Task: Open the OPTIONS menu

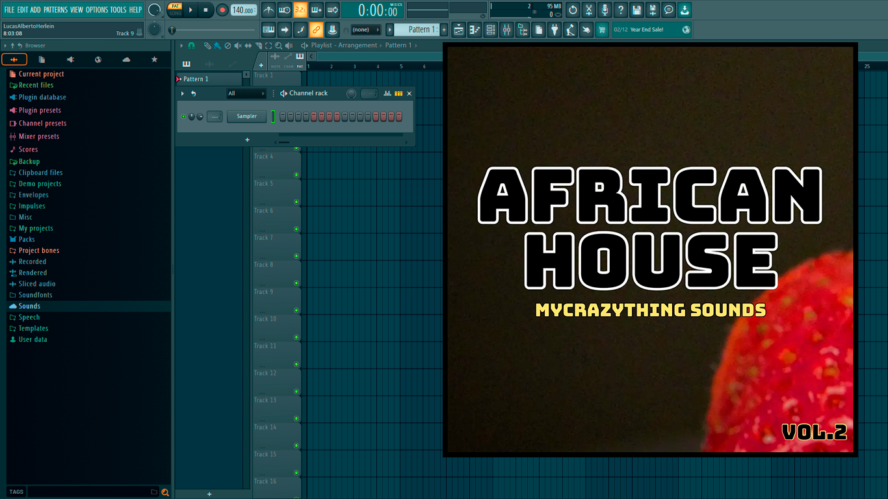Action: (97, 10)
